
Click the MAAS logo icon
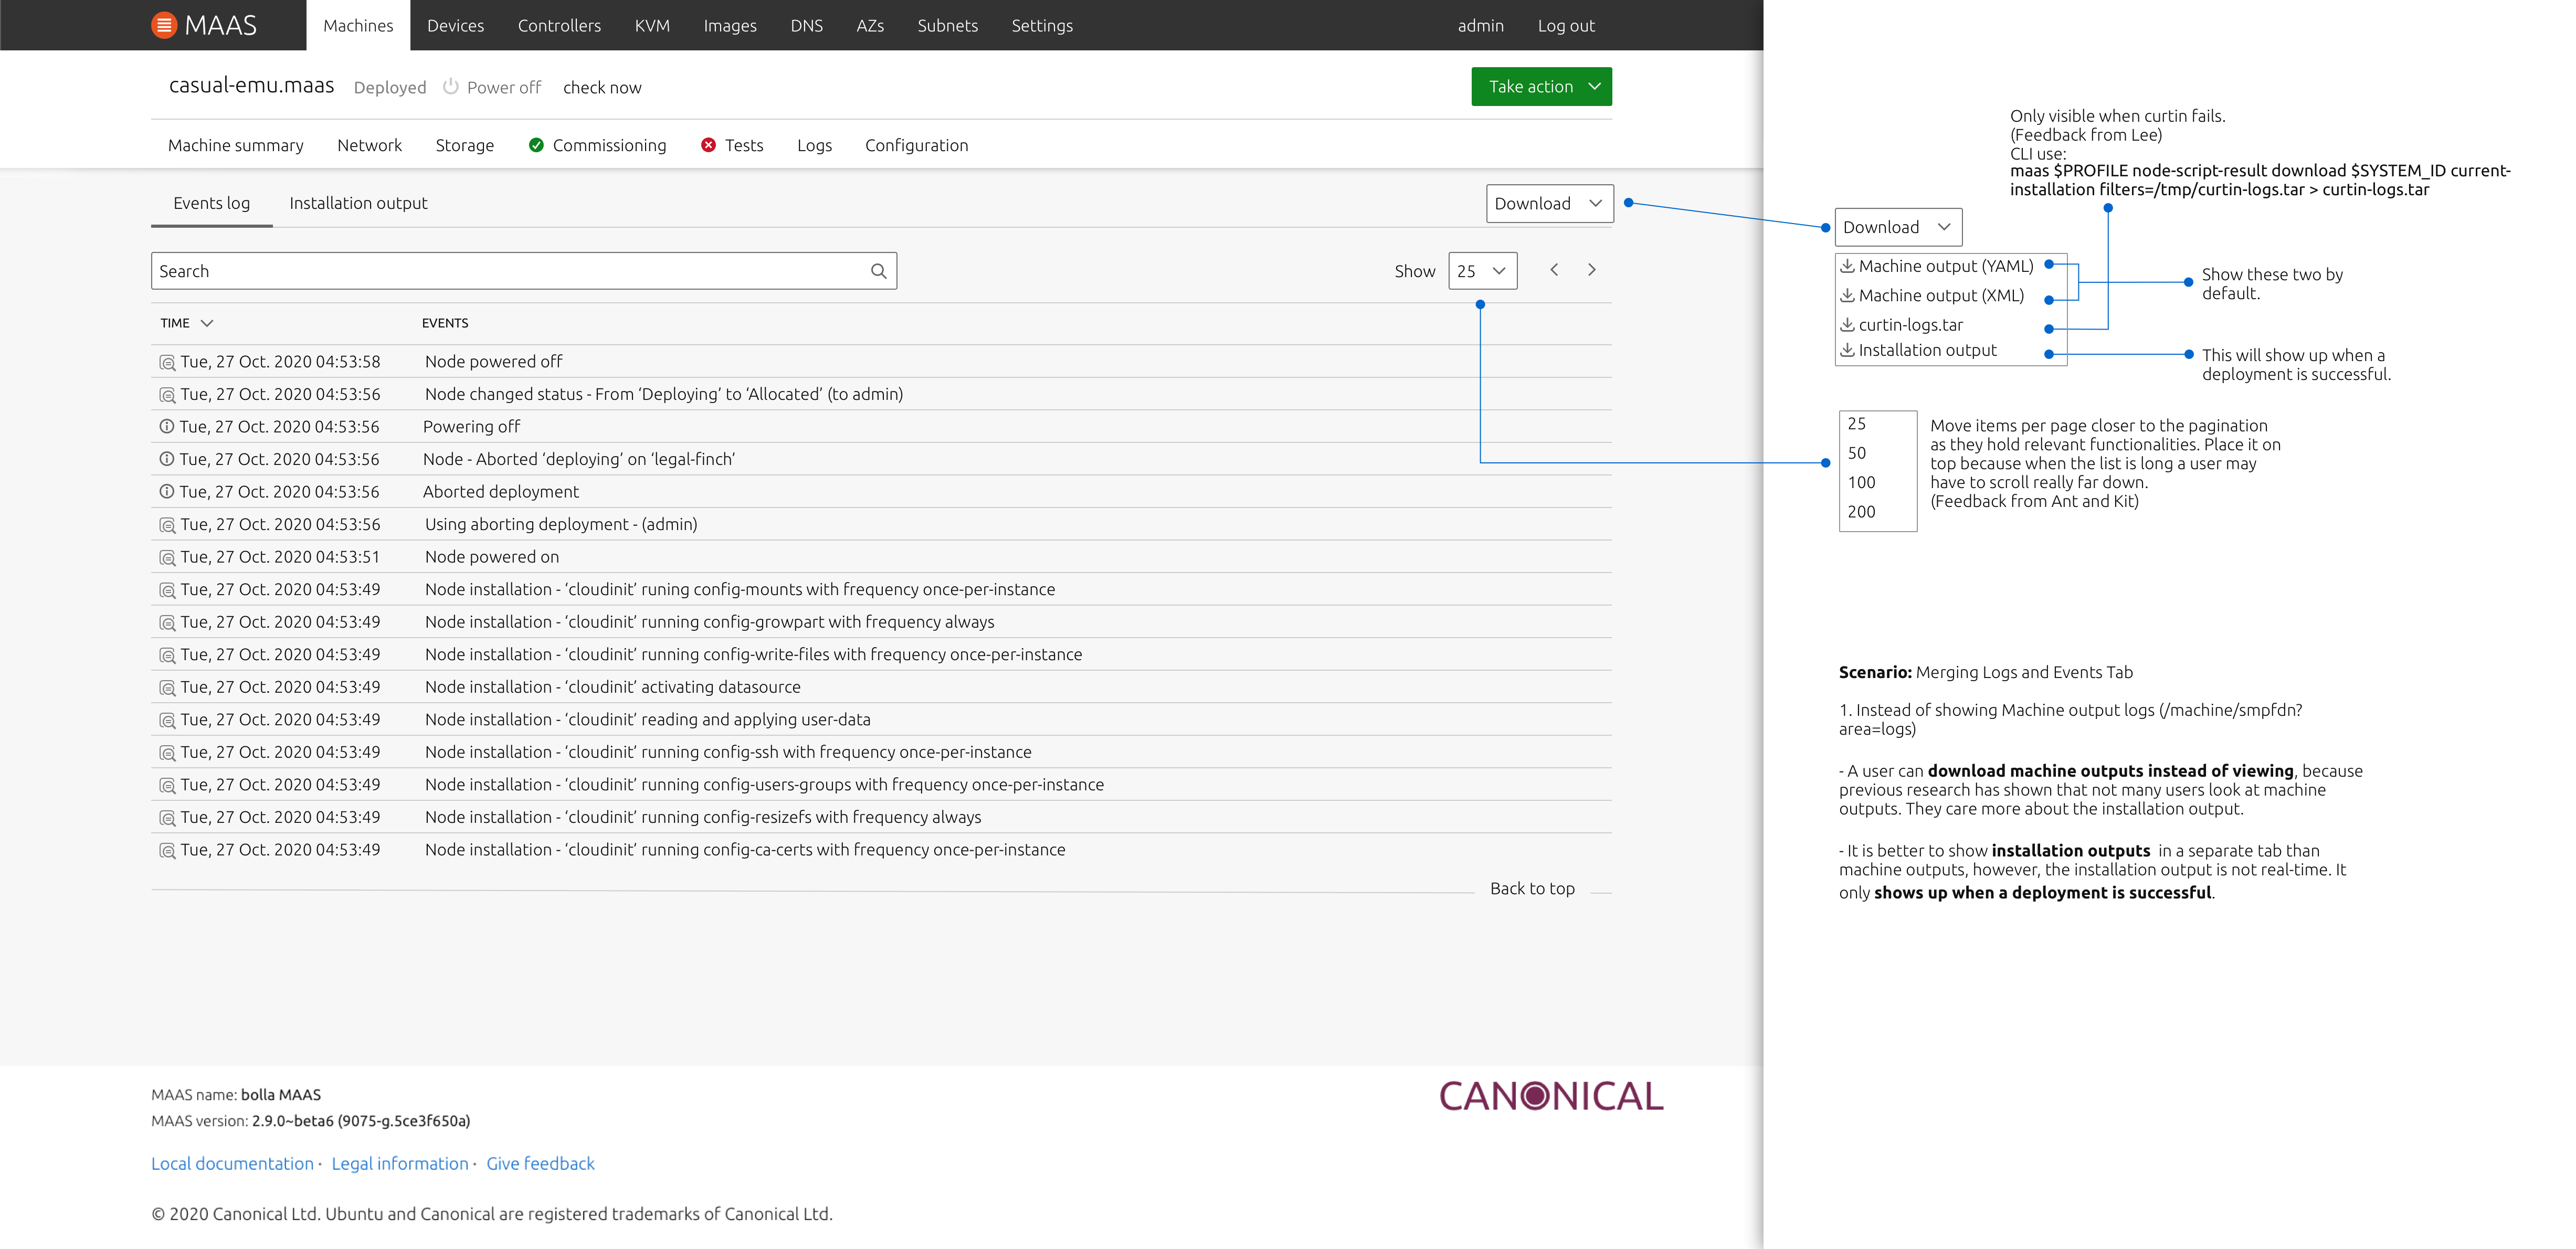click(164, 25)
